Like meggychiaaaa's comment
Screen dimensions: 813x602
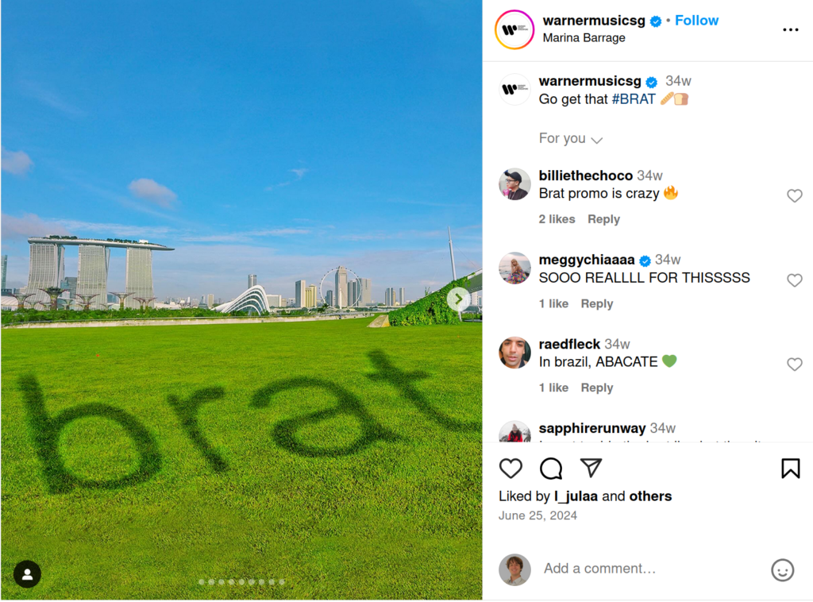[794, 280]
